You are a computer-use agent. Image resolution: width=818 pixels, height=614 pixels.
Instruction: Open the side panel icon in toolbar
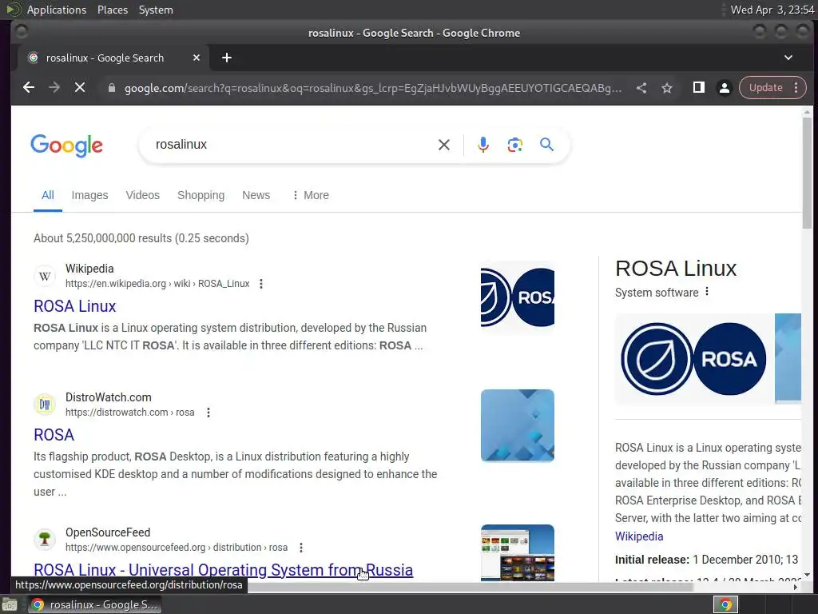698,88
